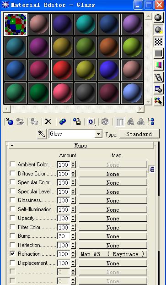Image resolution: width=166 pixels, height=285 pixels.
Task: Open Sample Type sphere flyout
Action: (x=158, y=18)
